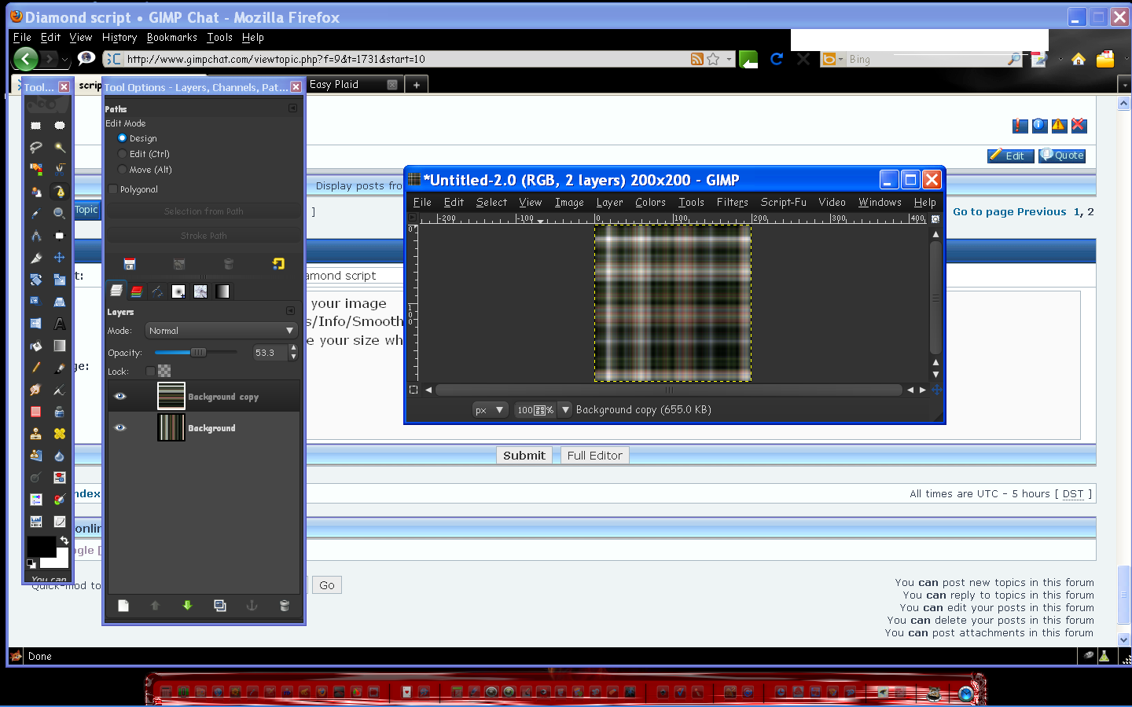Duplicate the selected layer

coord(220,605)
